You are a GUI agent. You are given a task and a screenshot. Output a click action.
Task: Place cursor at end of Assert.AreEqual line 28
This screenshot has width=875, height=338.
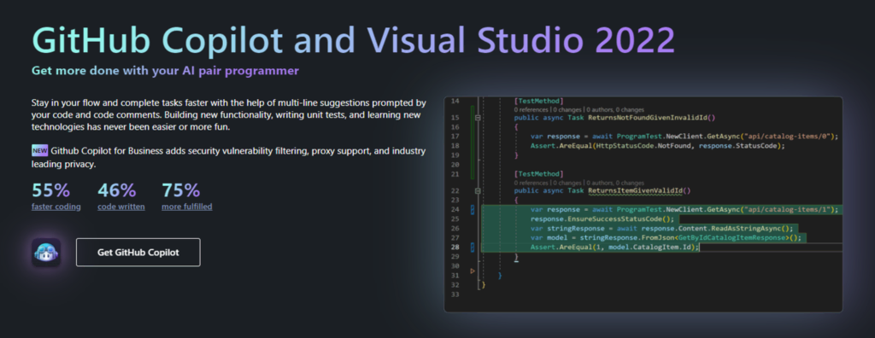699,247
